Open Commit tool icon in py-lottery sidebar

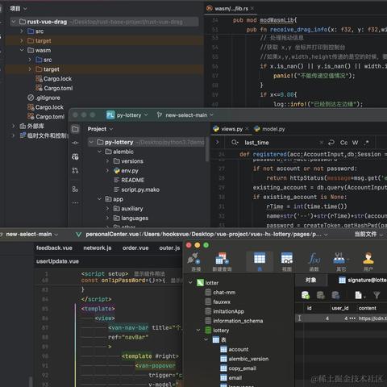75,143
